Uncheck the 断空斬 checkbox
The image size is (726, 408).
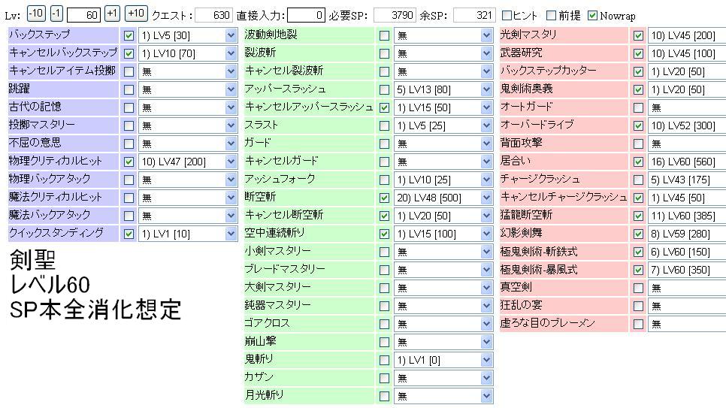coord(384,198)
